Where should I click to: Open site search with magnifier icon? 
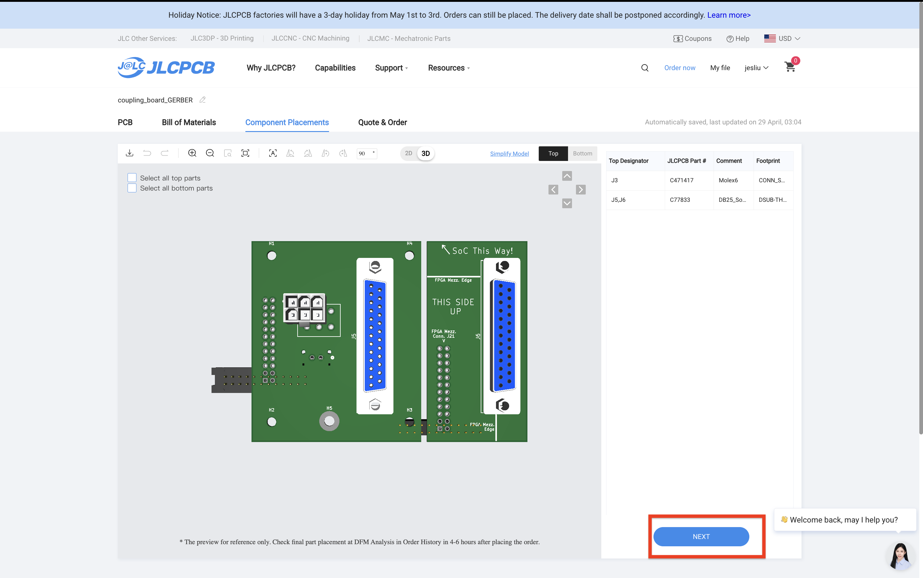point(645,68)
